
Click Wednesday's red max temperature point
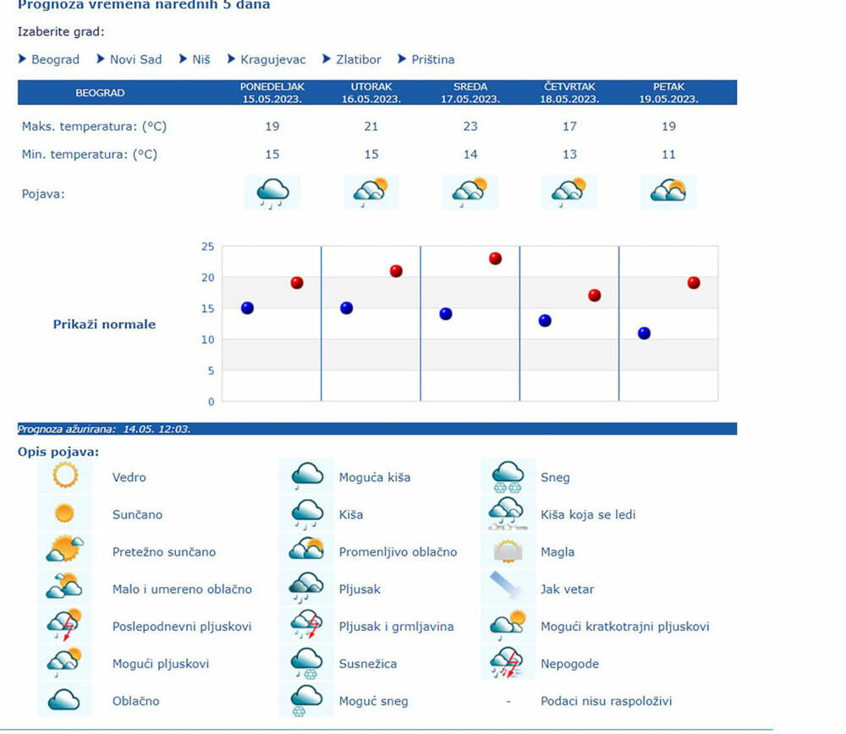click(x=495, y=258)
